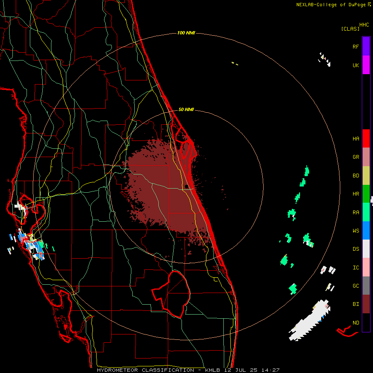The height and width of the screenshot is (373, 373).
Task: Click the "UK" legend label text
Action: click(356, 65)
